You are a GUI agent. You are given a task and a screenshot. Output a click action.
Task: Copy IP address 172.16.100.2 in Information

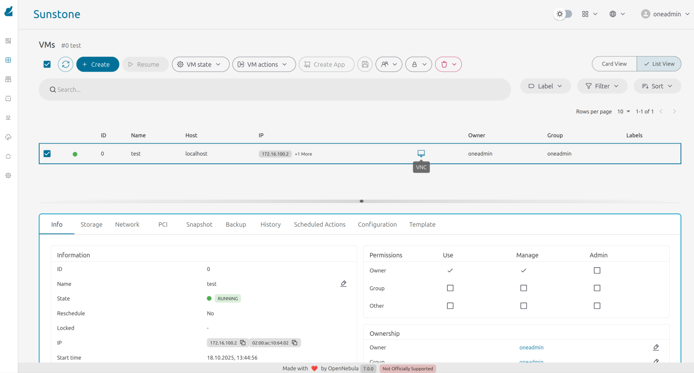pyautogui.click(x=243, y=343)
